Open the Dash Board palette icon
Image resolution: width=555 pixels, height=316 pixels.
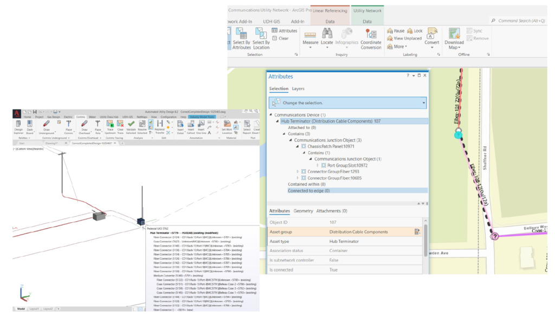click(x=30, y=127)
